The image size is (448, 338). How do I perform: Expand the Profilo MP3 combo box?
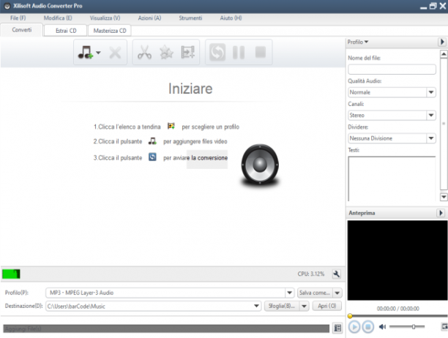point(289,293)
